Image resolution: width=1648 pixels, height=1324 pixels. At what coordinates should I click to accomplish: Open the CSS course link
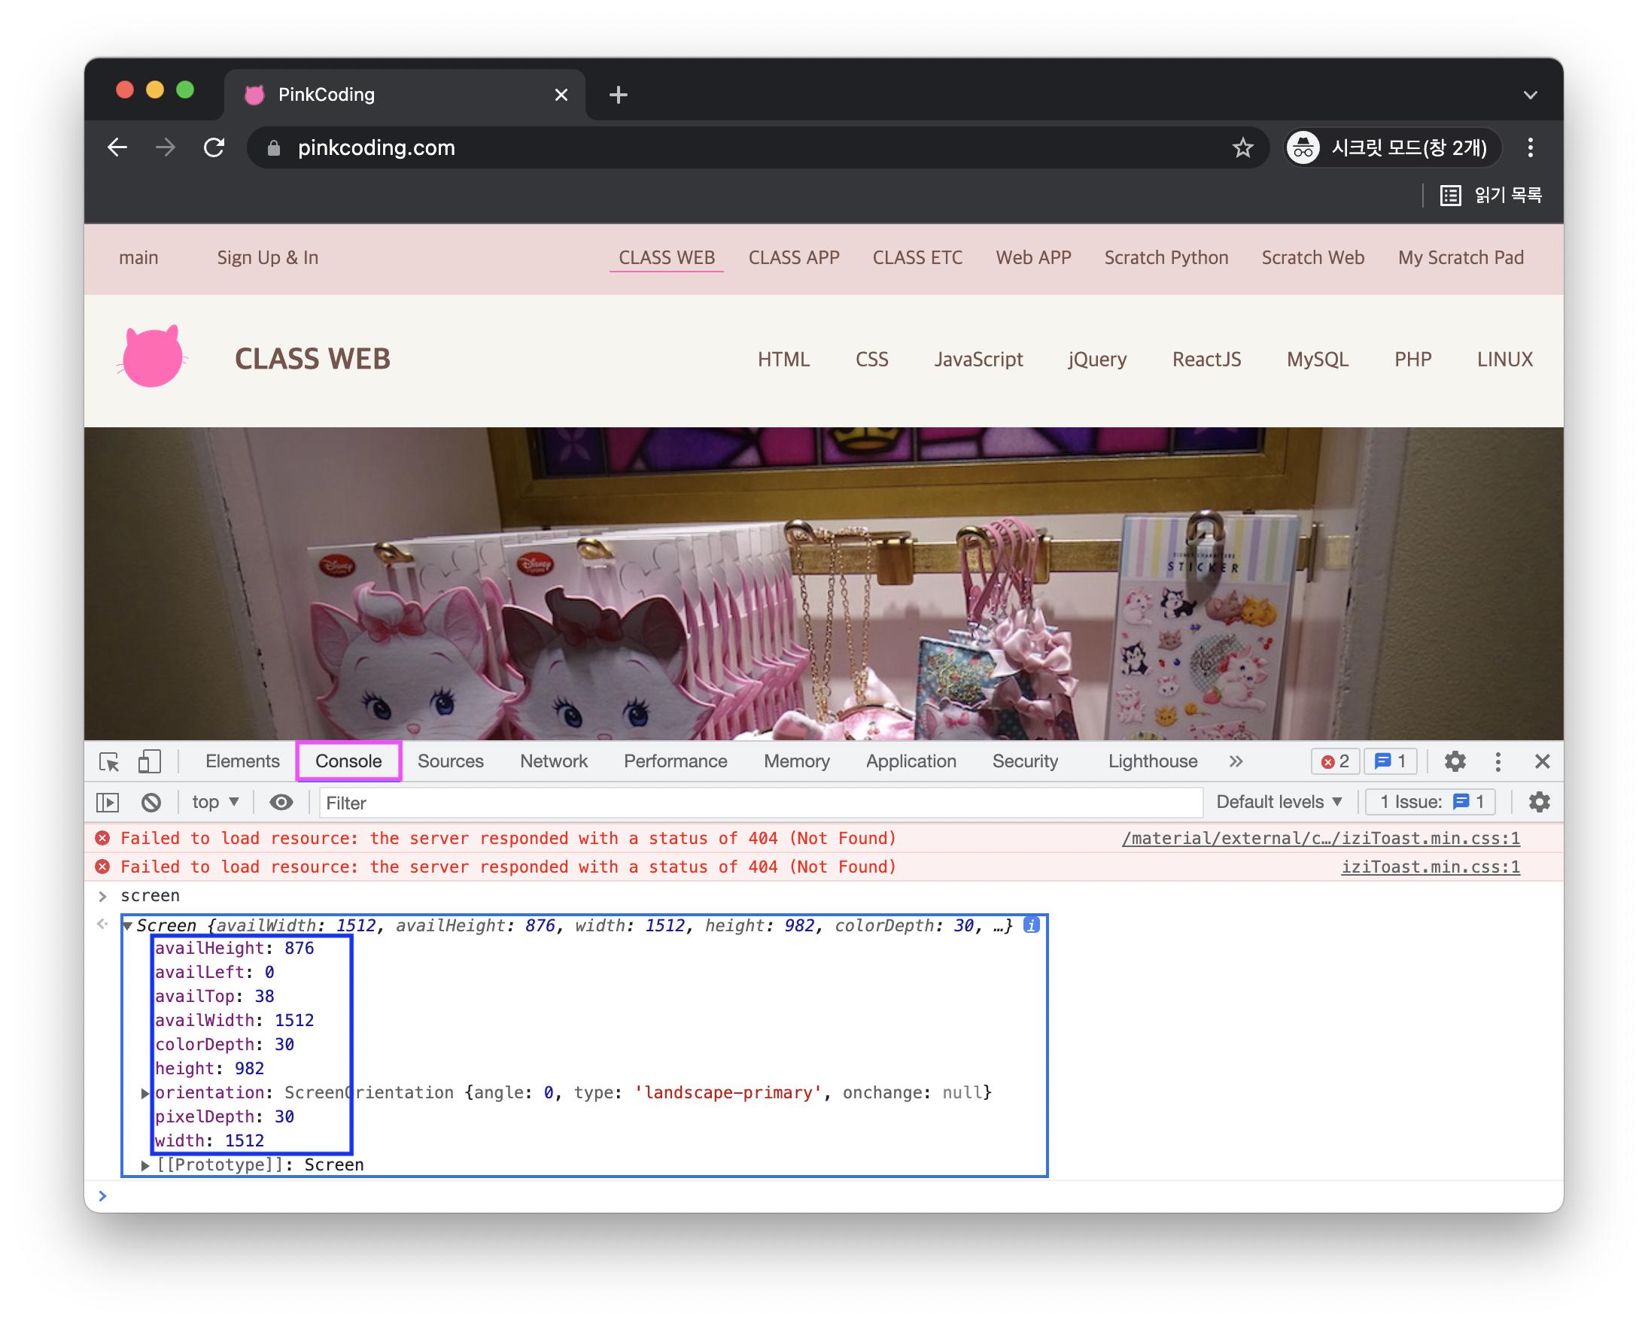click(x=871, y=359)
